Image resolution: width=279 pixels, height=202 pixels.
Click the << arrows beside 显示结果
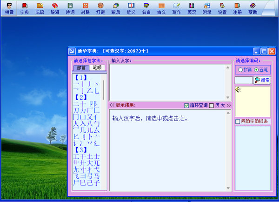(112, 105)
